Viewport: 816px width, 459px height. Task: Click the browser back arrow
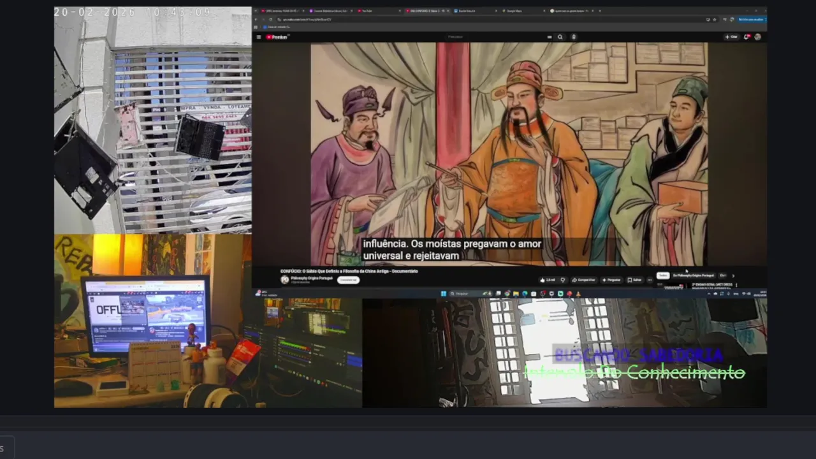(x=256, y=20)
